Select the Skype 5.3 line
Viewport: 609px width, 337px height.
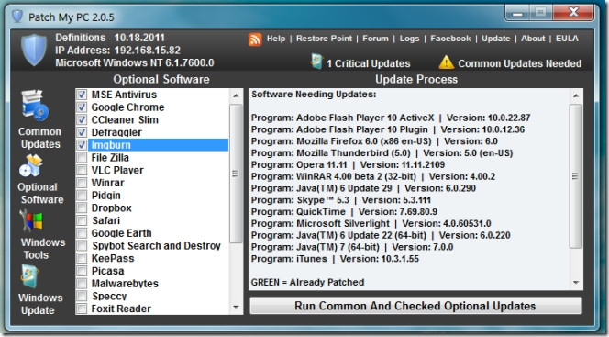coord(341,200)
